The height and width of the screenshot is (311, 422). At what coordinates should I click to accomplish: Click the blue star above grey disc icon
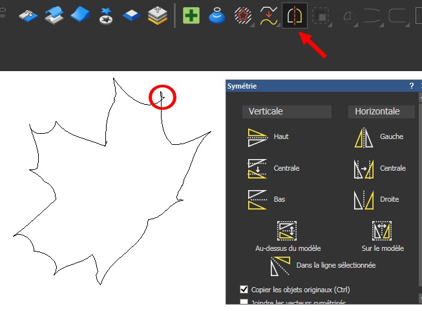[106, 16]
